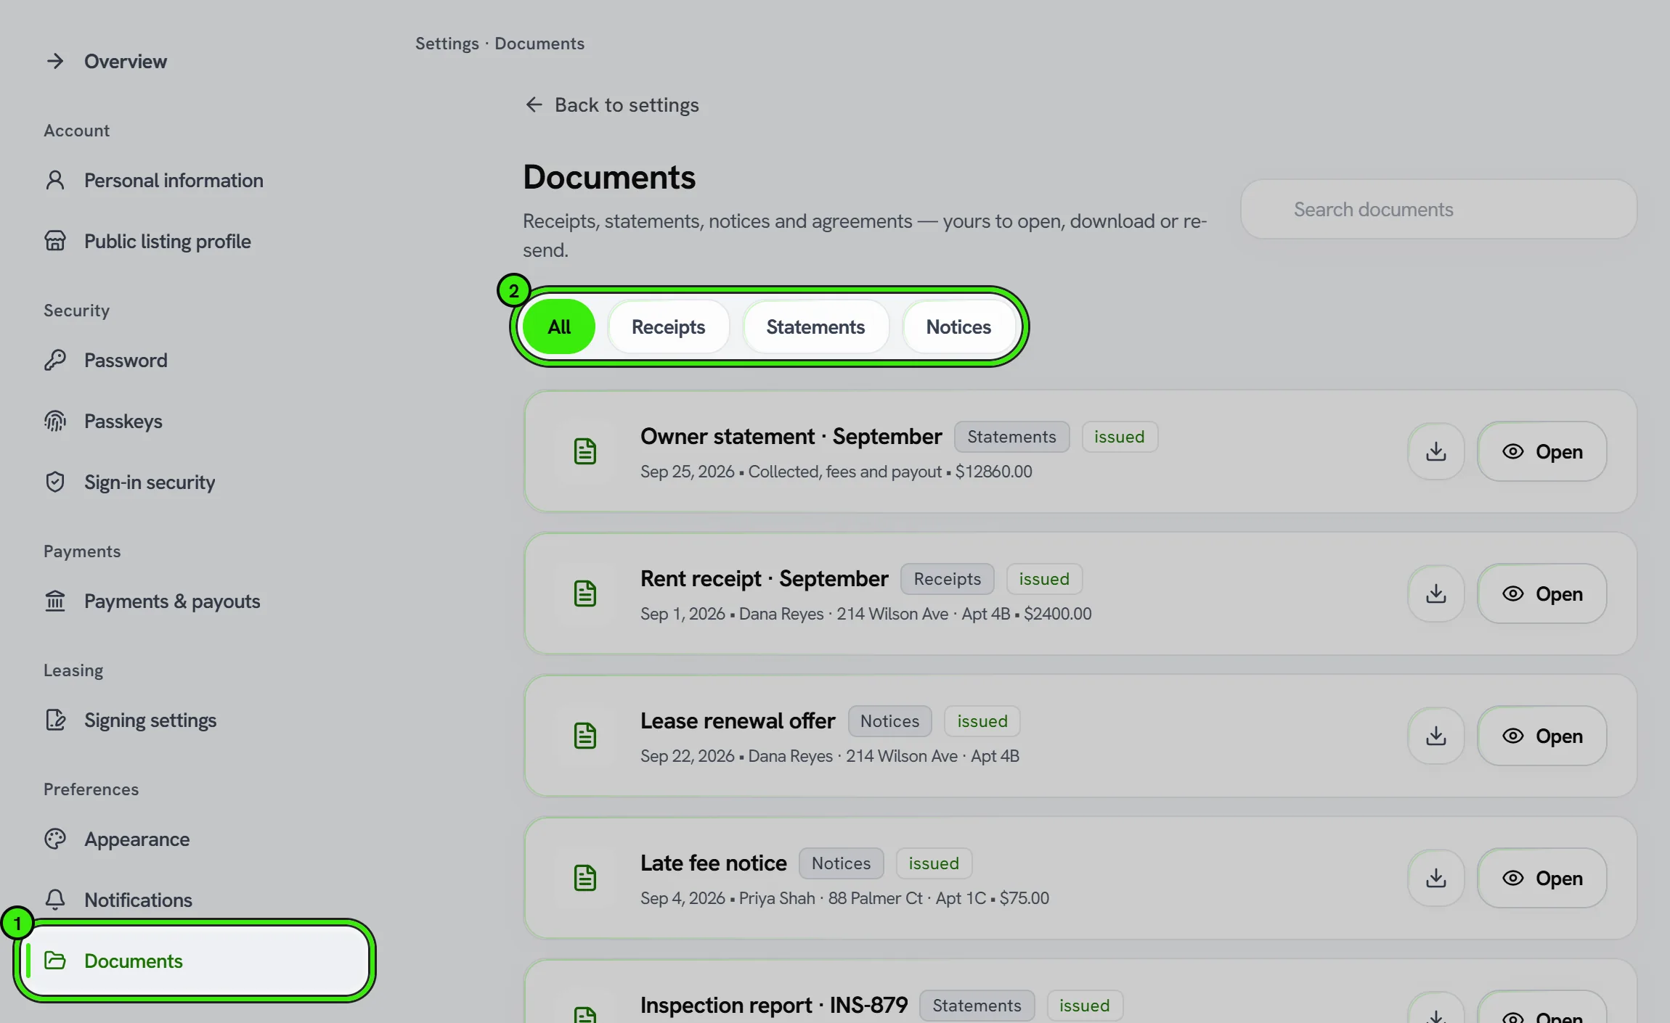Click the bank icon for Payments & payouts

point(55,601)
